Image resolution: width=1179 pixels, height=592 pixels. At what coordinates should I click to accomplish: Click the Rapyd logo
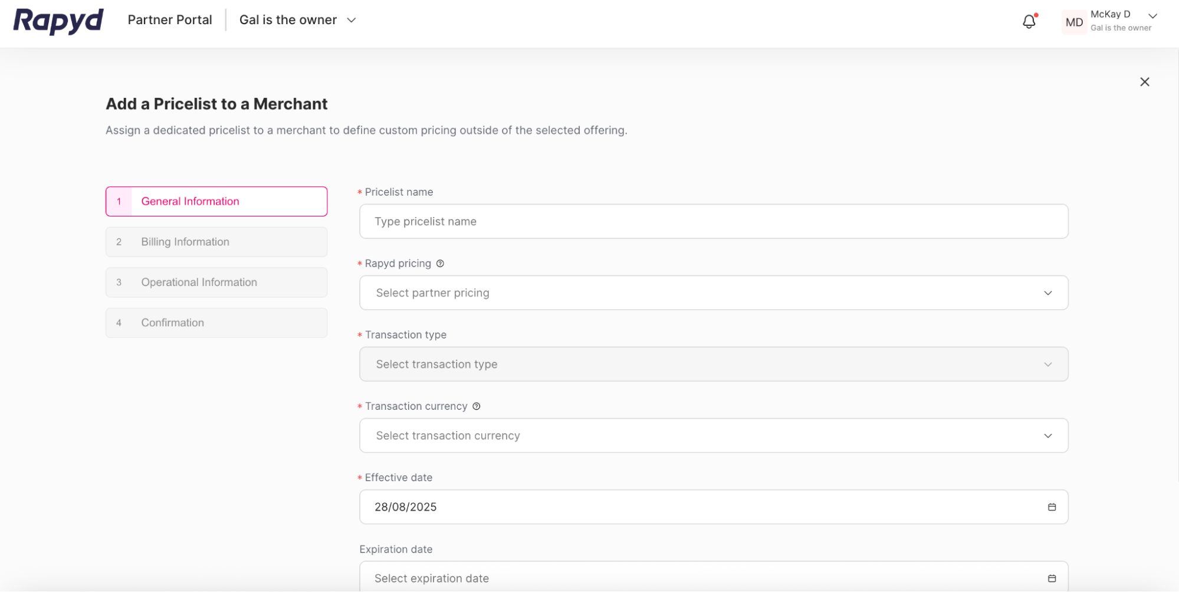pos(57,21)
